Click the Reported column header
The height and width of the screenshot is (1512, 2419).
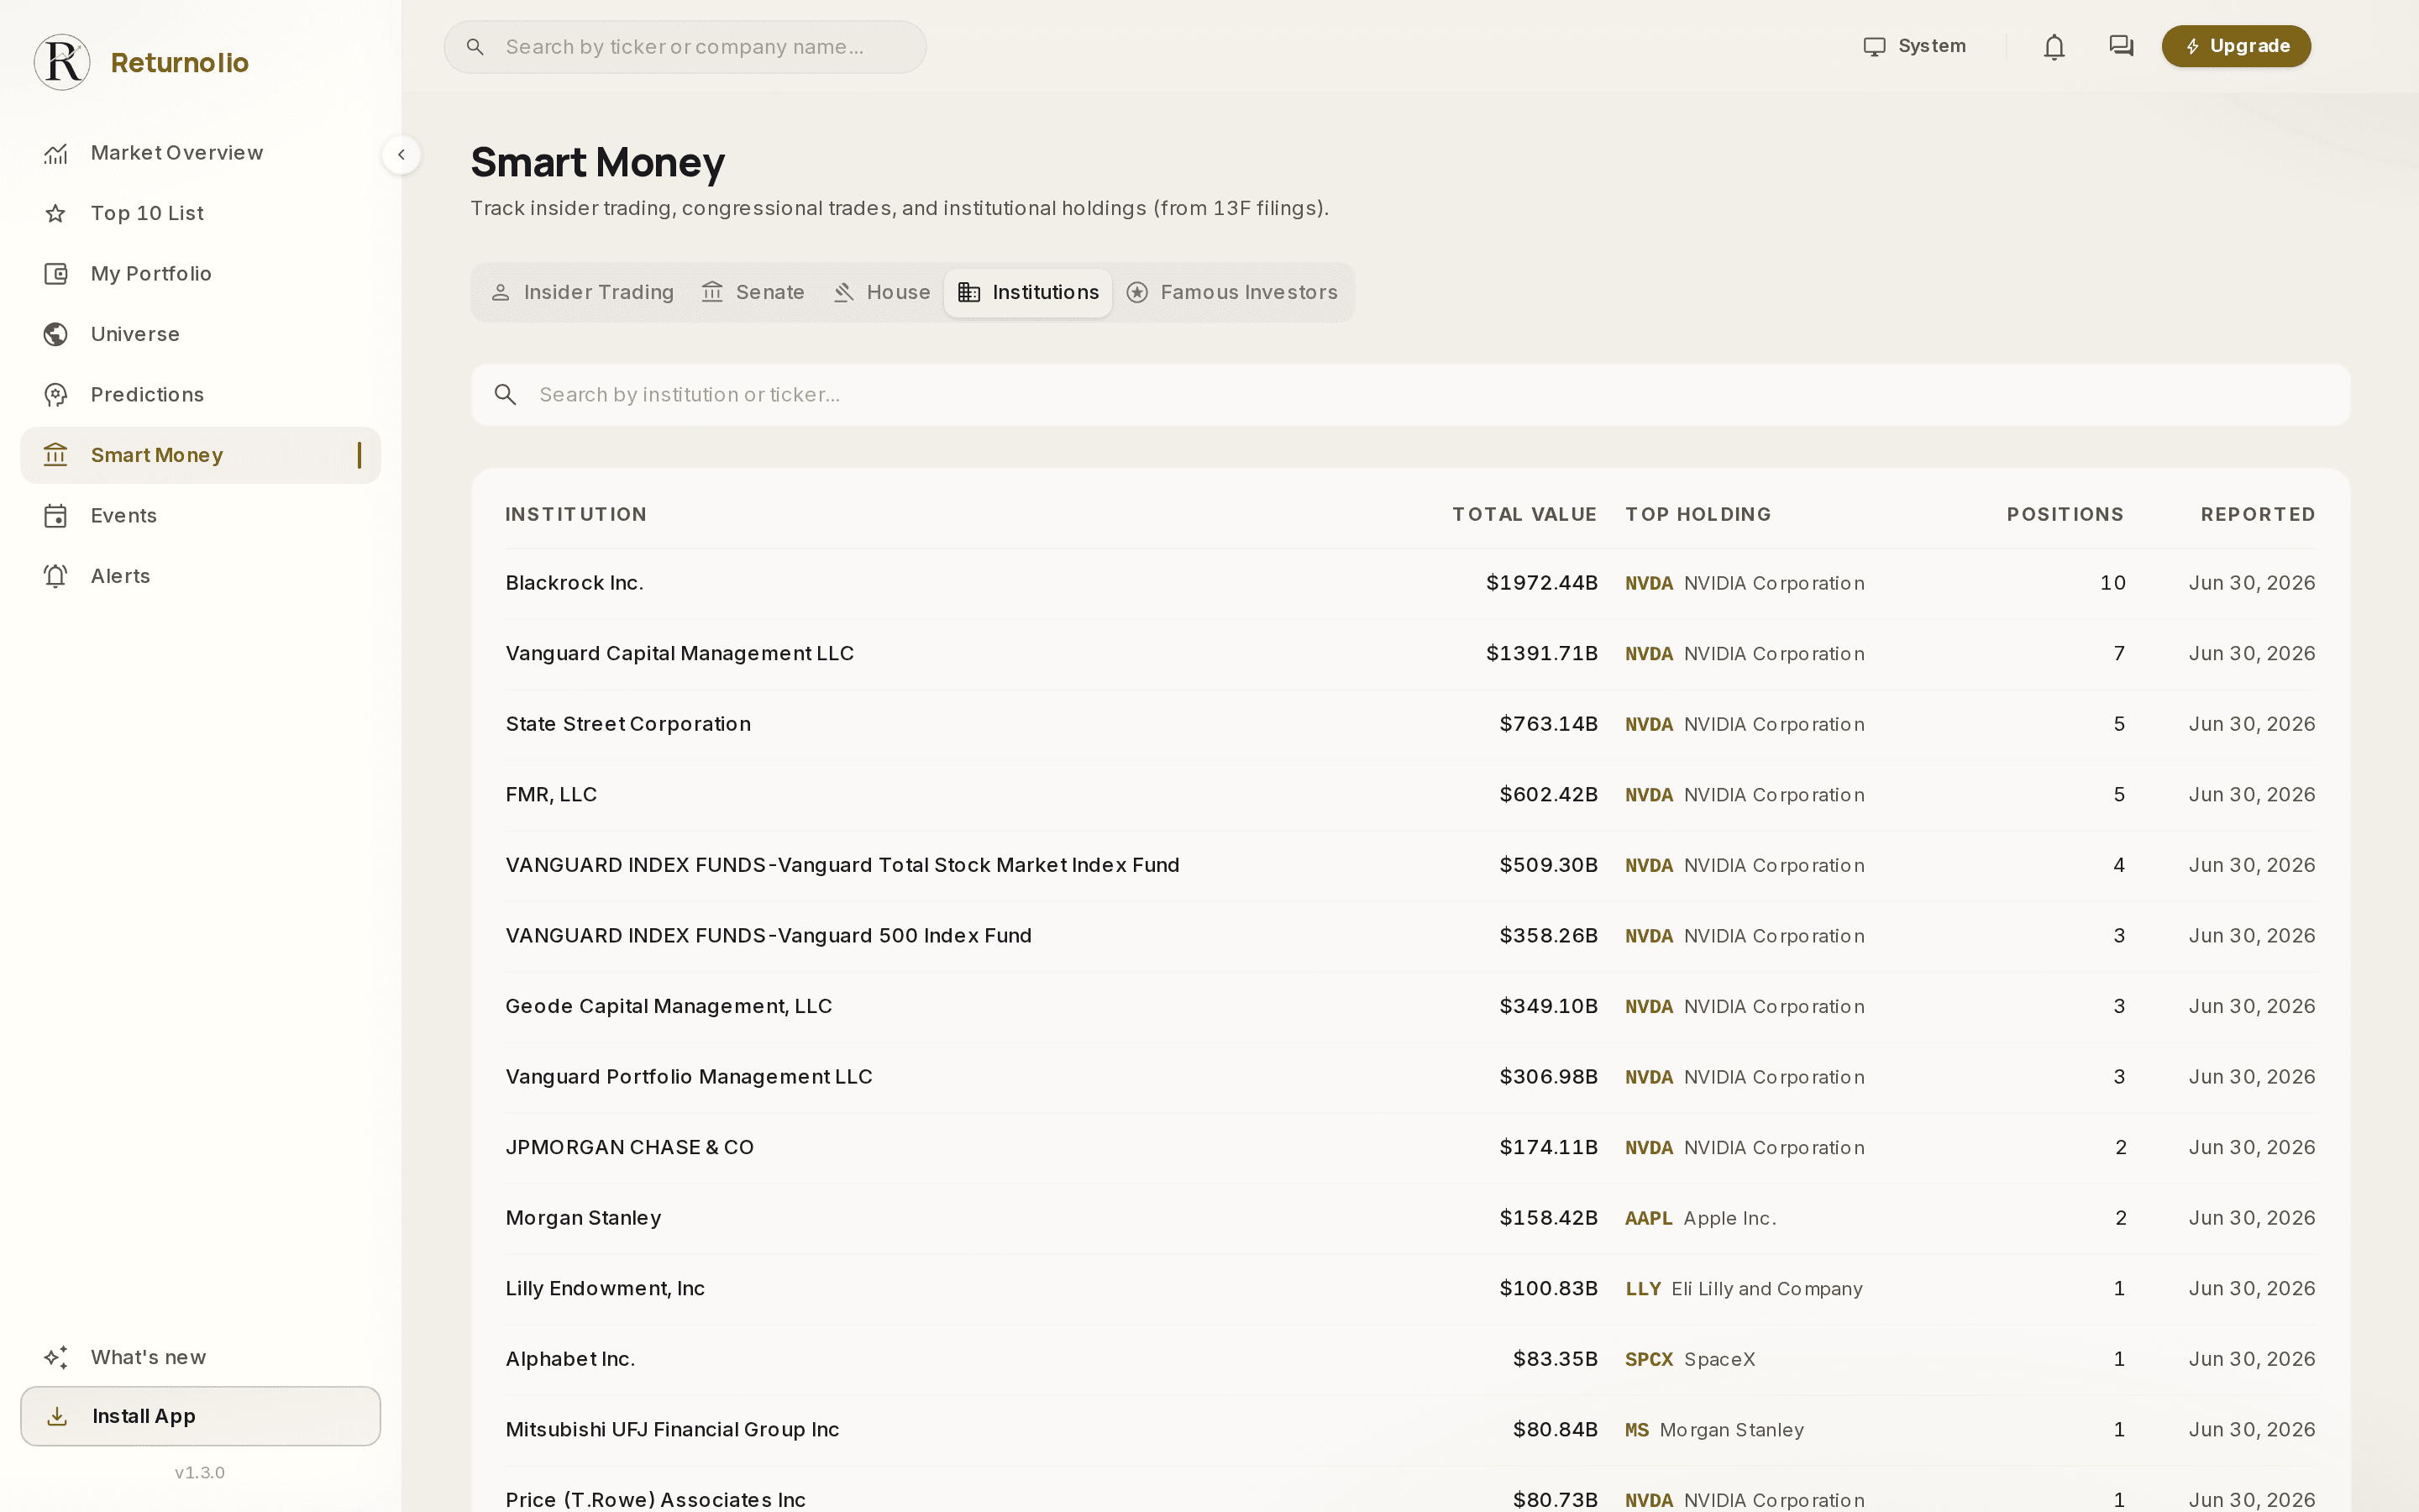point(2258,514)
